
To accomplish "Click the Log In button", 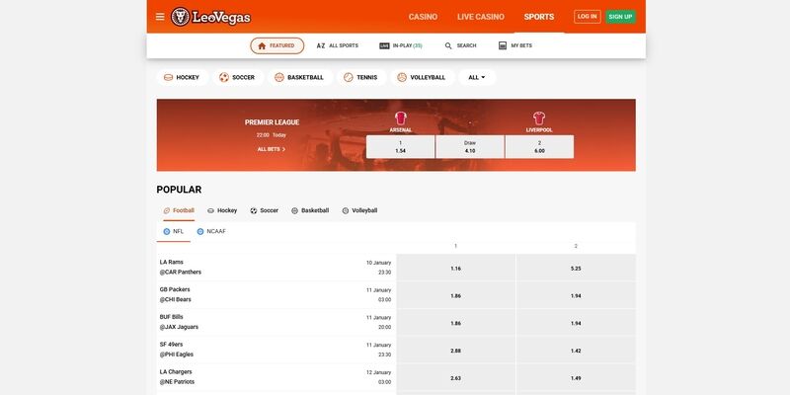I will 587,17.
